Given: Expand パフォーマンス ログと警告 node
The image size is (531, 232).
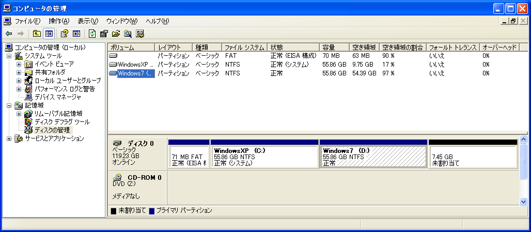Looking at the screenshot, I should coord(19,89).
